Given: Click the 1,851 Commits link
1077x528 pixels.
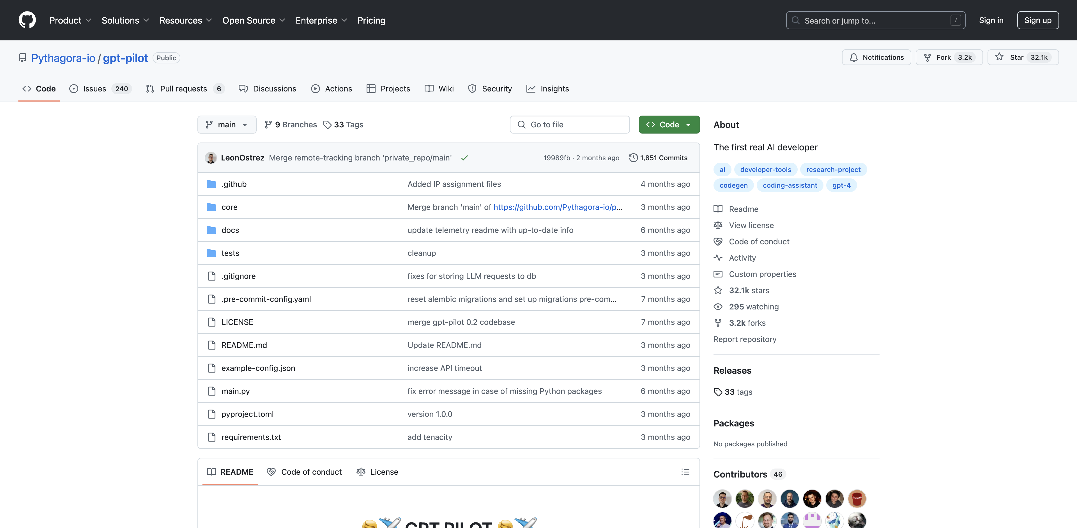Looking at the screenshot, I should 659,157.
